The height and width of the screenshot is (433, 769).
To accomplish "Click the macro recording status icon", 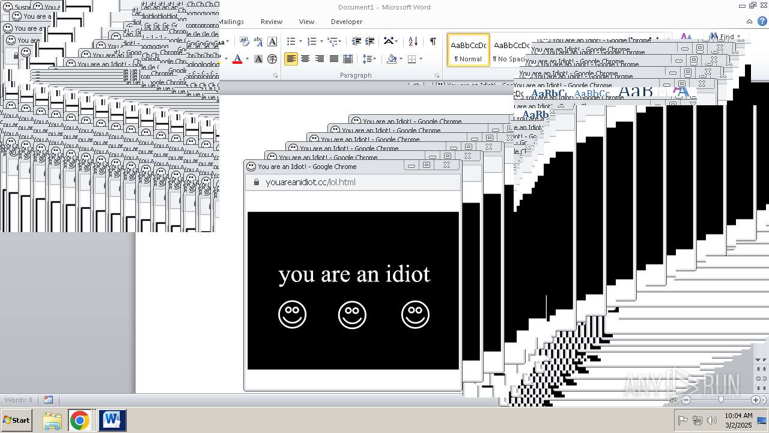I will (48, 400).
